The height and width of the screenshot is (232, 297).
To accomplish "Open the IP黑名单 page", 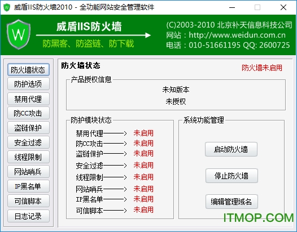I will tap(28, 186).
